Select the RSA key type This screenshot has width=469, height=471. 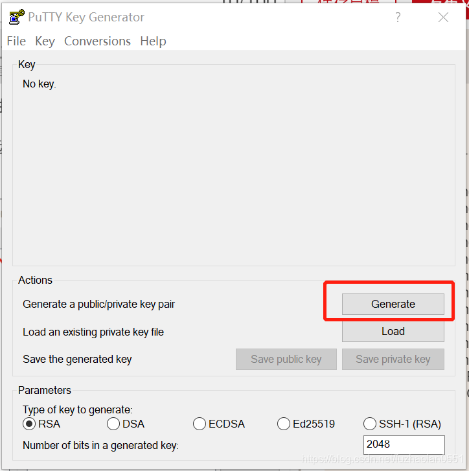pos(41,424)
